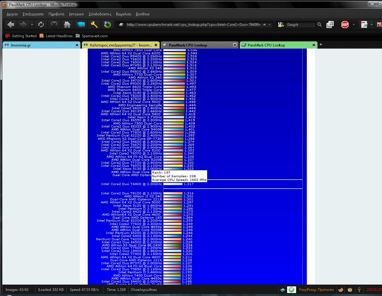Bookmark this page with the star

click(264, 25)
